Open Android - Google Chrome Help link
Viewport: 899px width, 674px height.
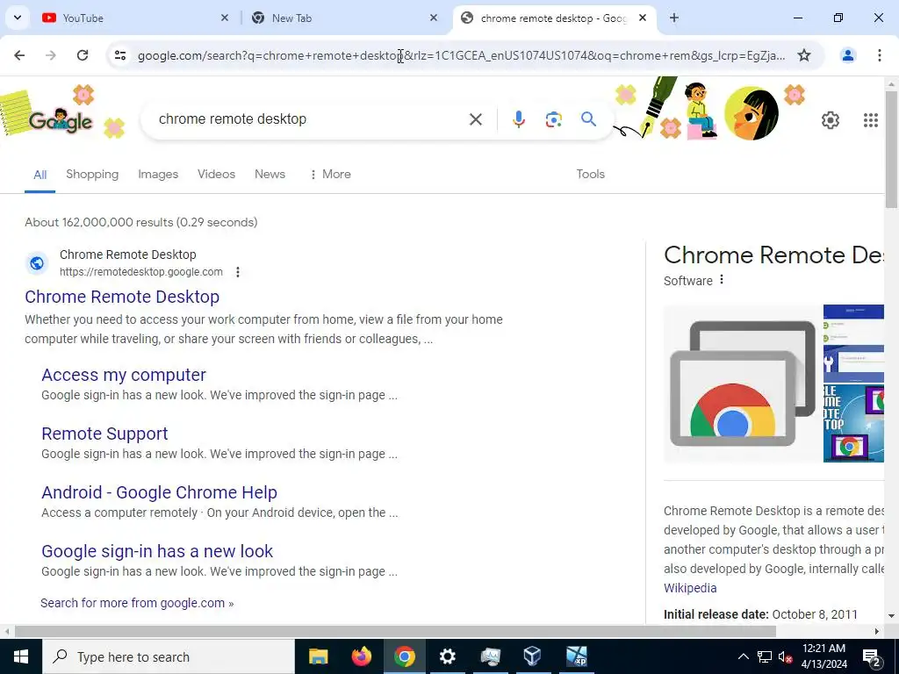point(160,492)
